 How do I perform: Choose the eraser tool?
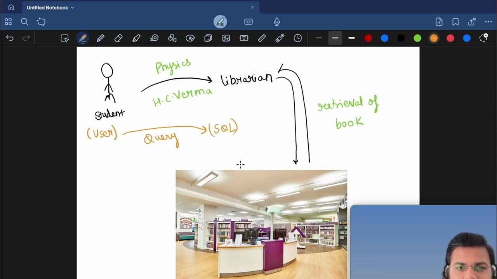tap(118, 38)
